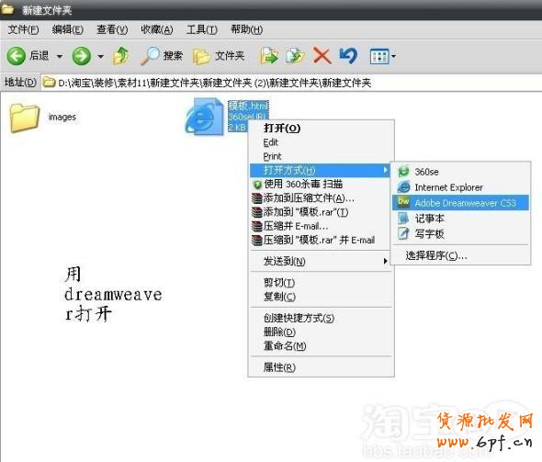Open the 工具(T) menu
Viewport: 542px width, 462px height.
(x=202, y=29)
